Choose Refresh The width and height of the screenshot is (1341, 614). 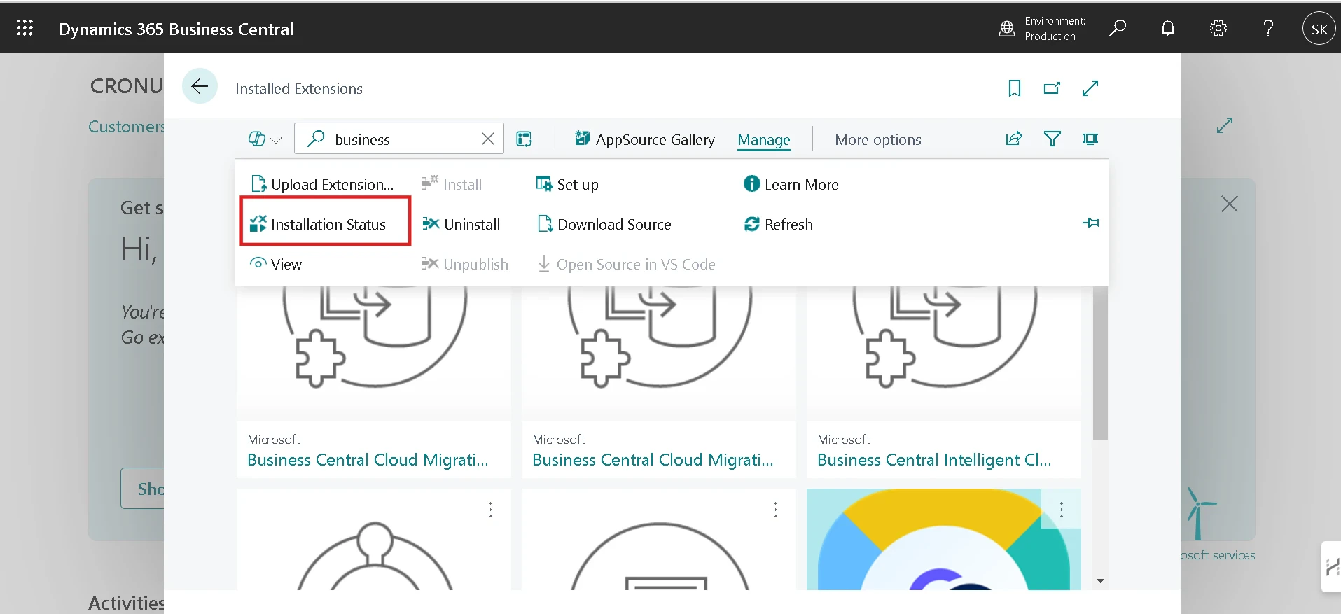point(778,224)
